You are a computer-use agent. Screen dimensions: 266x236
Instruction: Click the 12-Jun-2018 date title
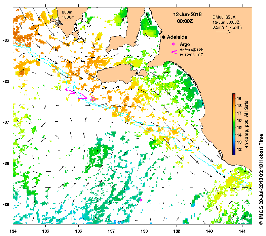187,14
